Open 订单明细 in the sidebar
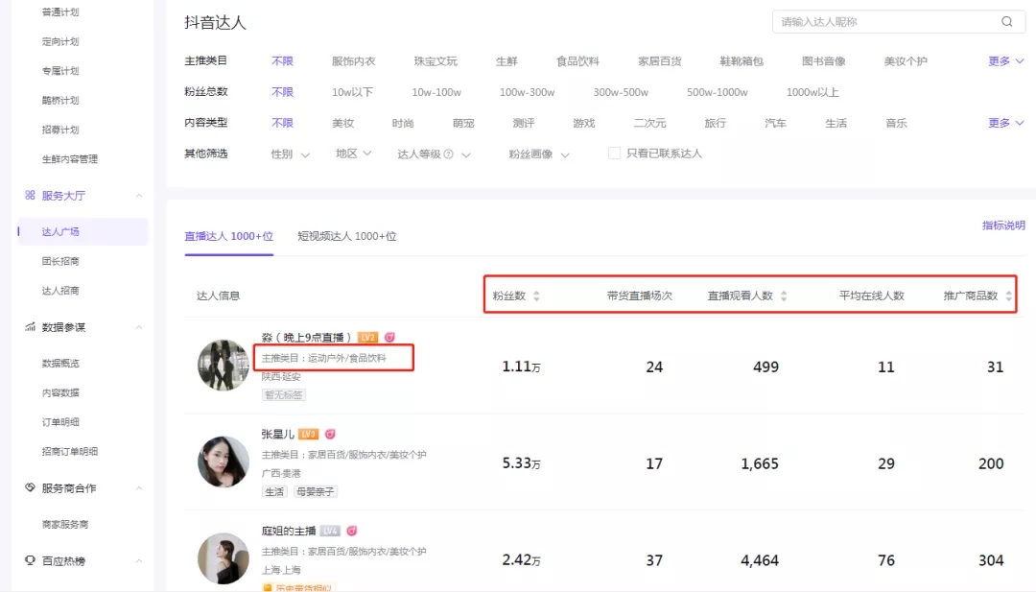 (60, 421)
